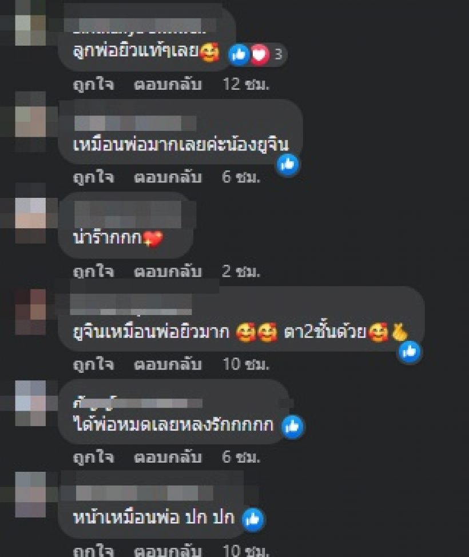
Task: Open the like reaction on เหมือนพ่อมากเลยค่ะน้องยูจิน comment
Action: click(288, 165)
